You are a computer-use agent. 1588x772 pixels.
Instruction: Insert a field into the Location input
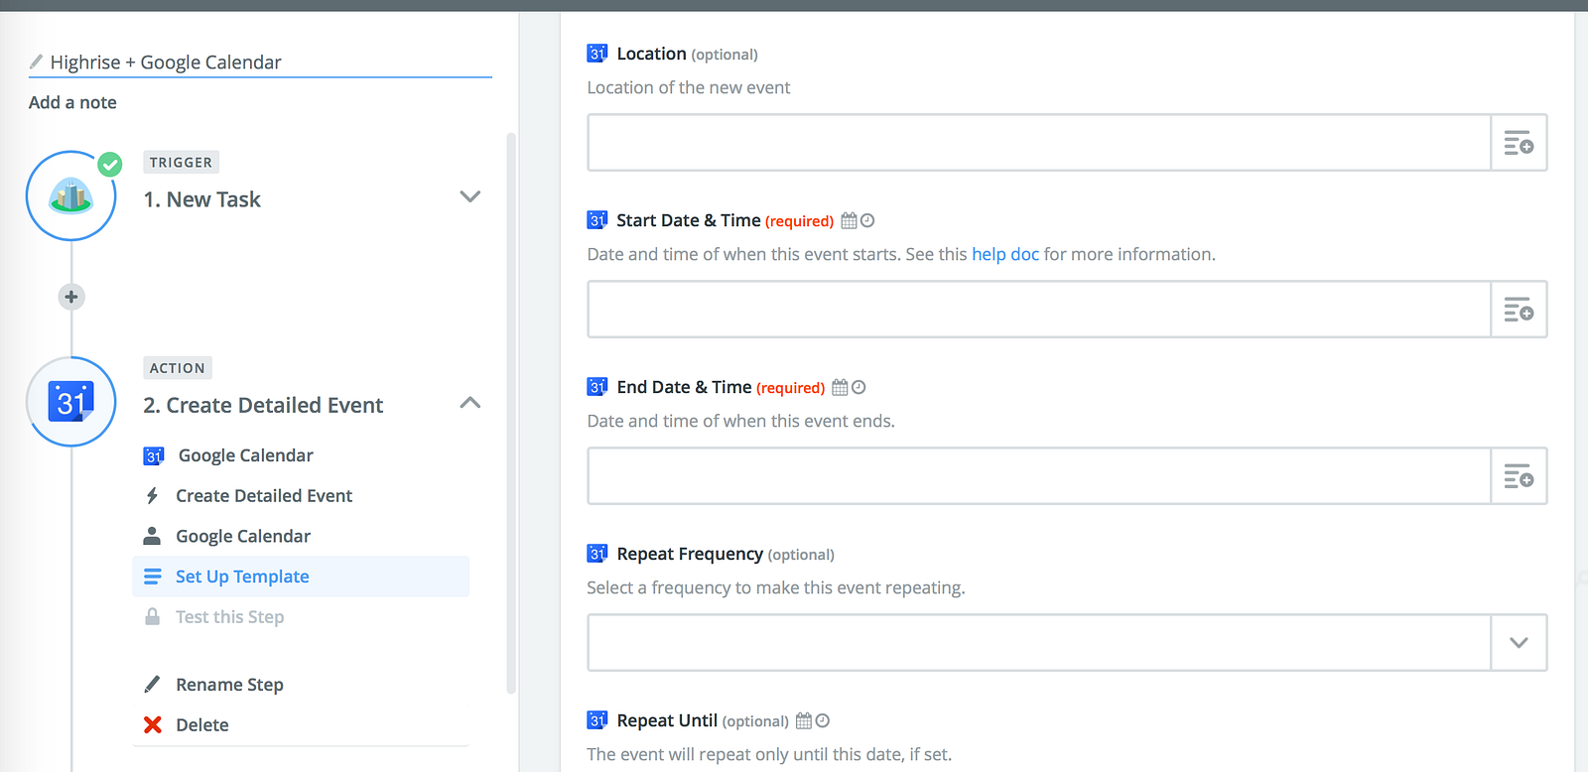click(1519, 143)
